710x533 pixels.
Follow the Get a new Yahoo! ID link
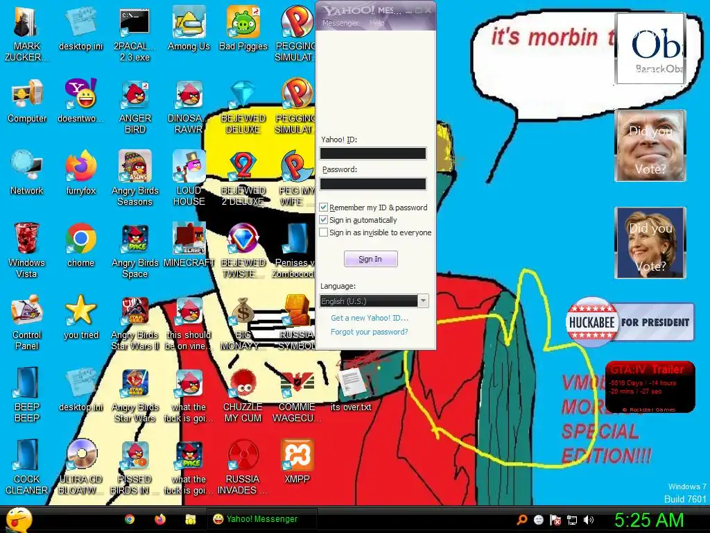(369, 318)
